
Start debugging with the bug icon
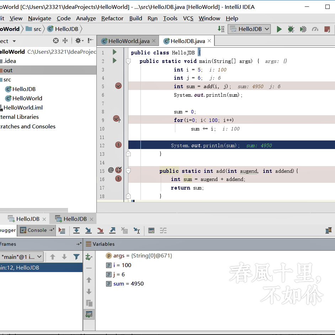291,29
